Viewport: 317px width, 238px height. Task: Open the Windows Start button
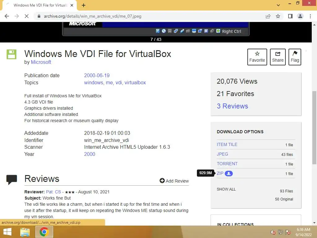(7, 232)
